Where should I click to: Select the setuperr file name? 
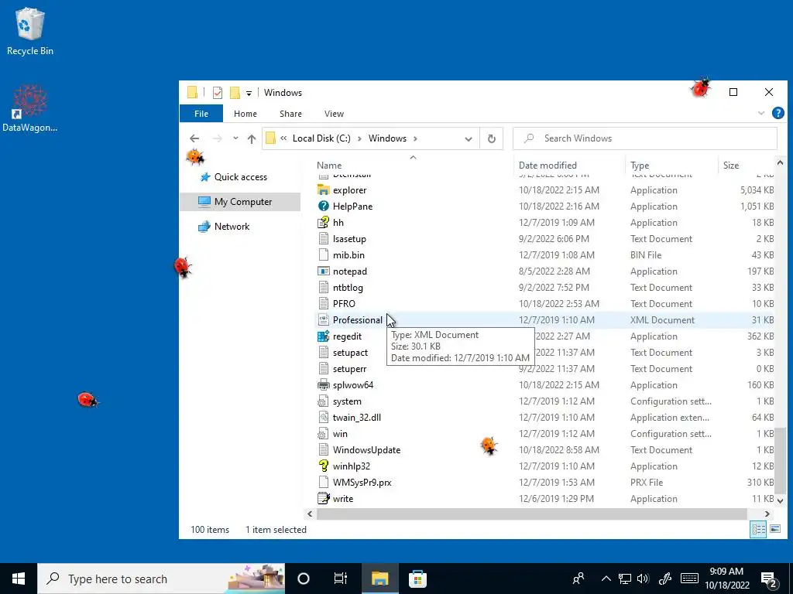[349, 369]
